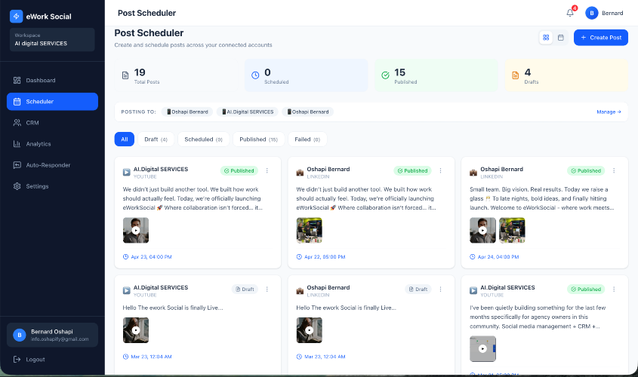
Task: Select the Published (15) filter tab
Action: point(258,139)
